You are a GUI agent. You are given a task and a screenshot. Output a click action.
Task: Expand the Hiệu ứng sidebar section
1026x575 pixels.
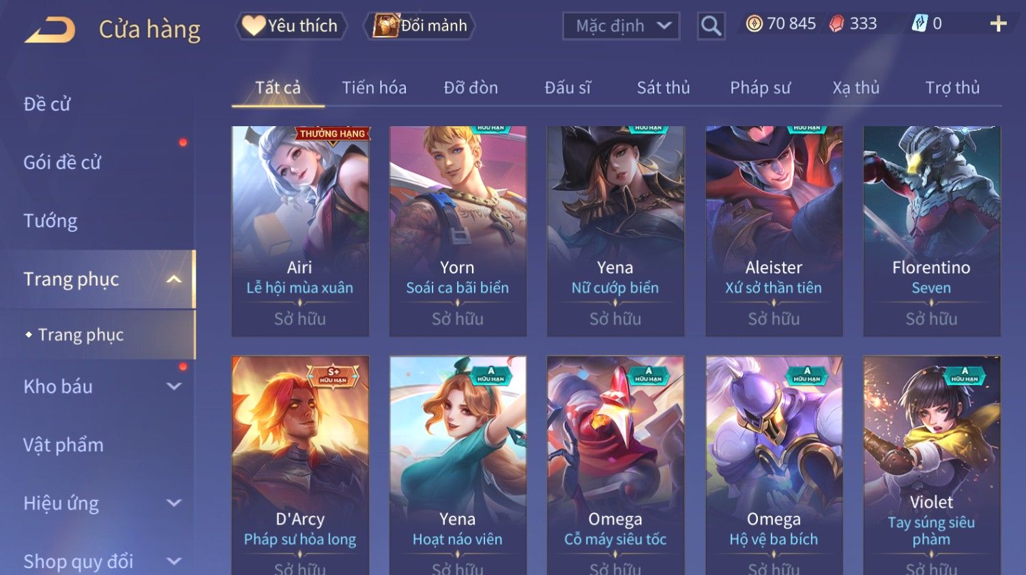174,503
